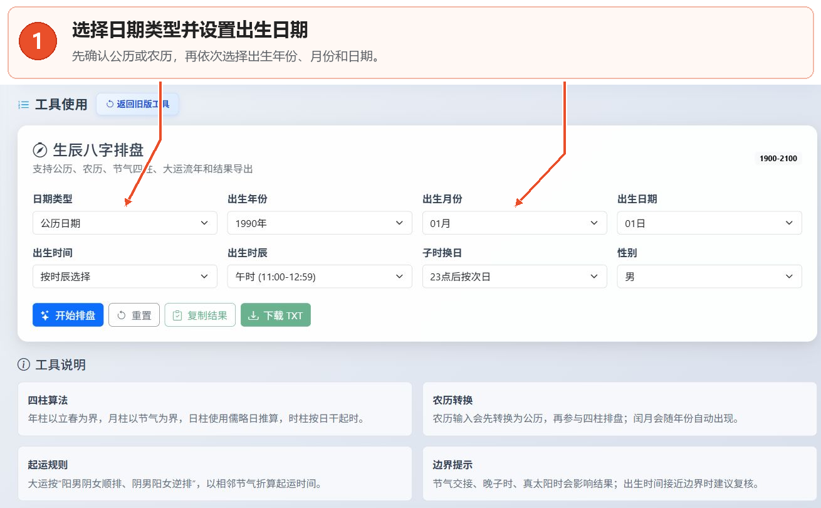Click the 1900-2100 range badge
The image size is (821, 508).
(x=778, y=158)
